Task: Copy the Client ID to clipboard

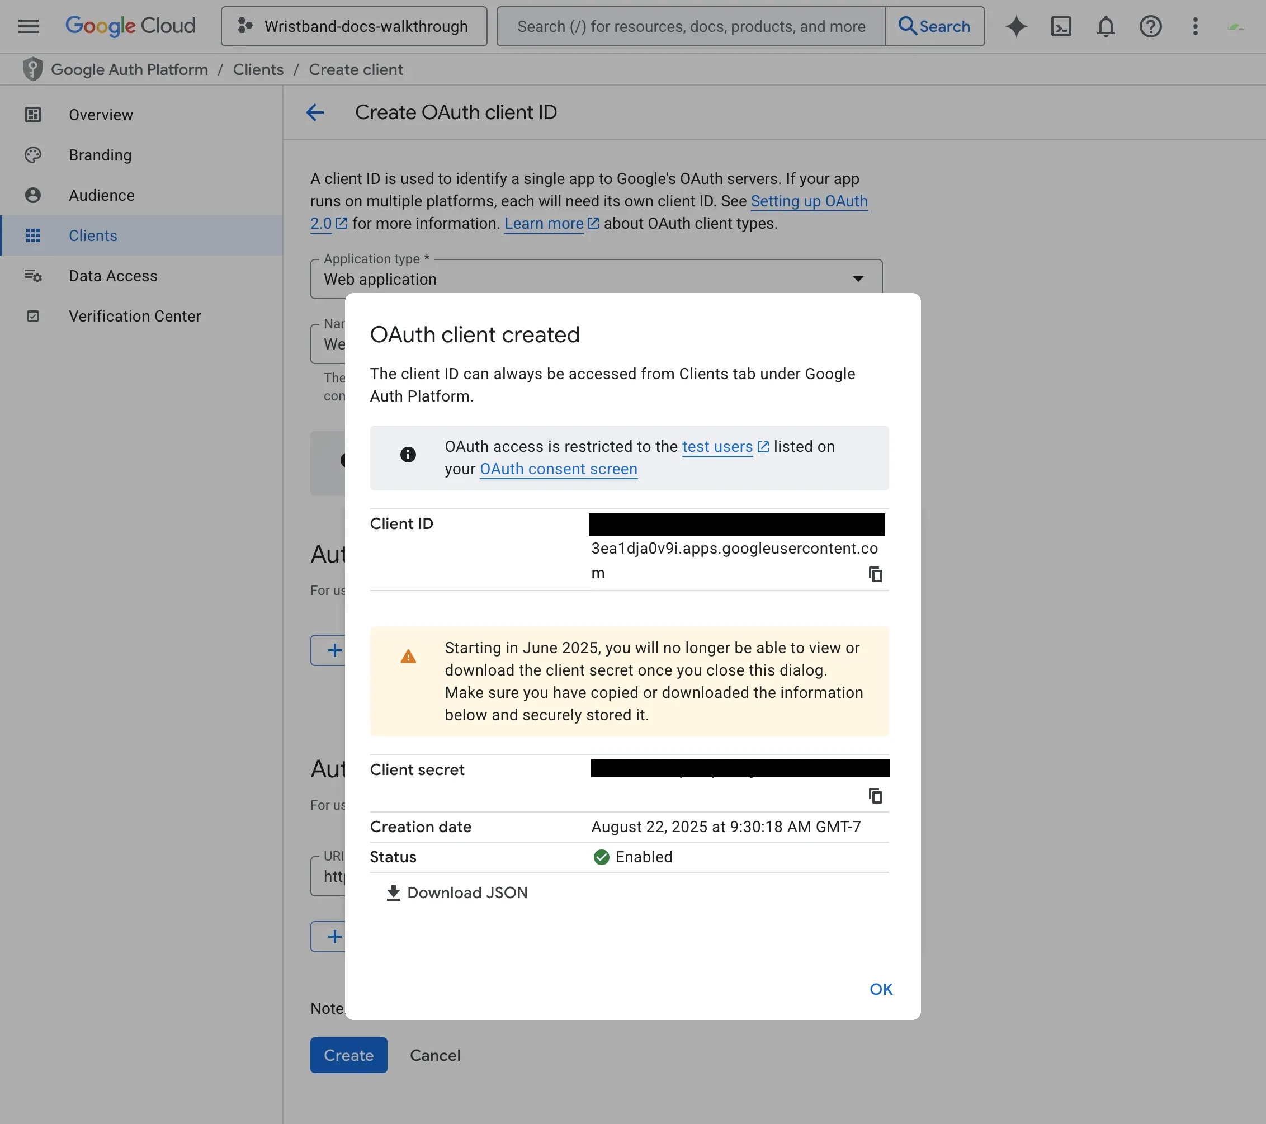Action: coord(875,574)
